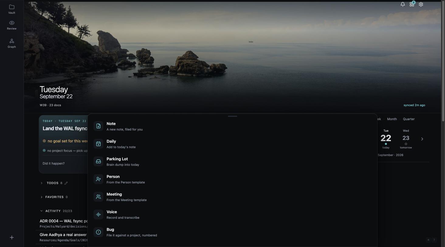
Task: Click the Person add-user icon
Action: click(98, 179)
